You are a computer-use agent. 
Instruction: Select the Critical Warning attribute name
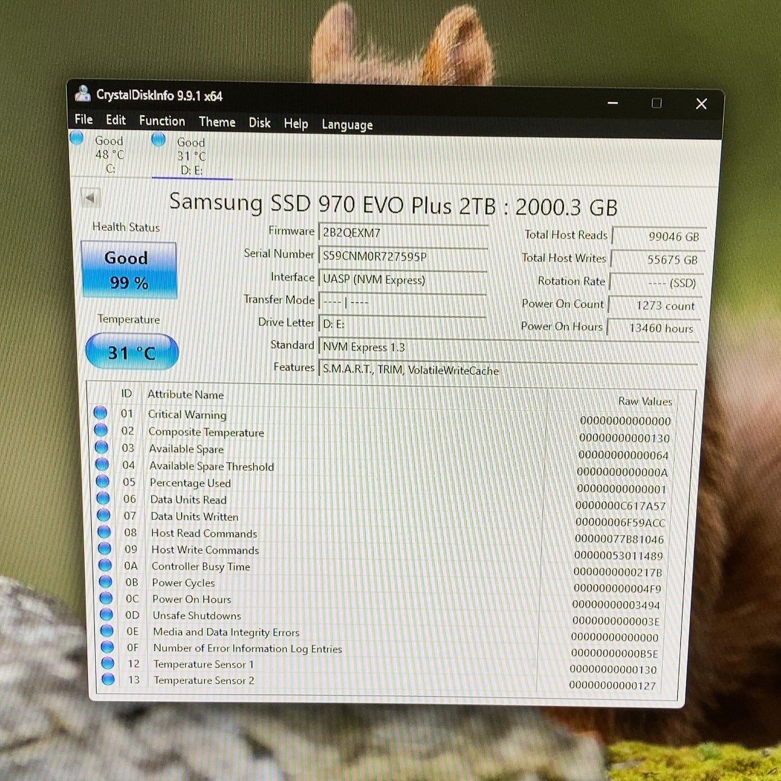click(x=187, y=415)
